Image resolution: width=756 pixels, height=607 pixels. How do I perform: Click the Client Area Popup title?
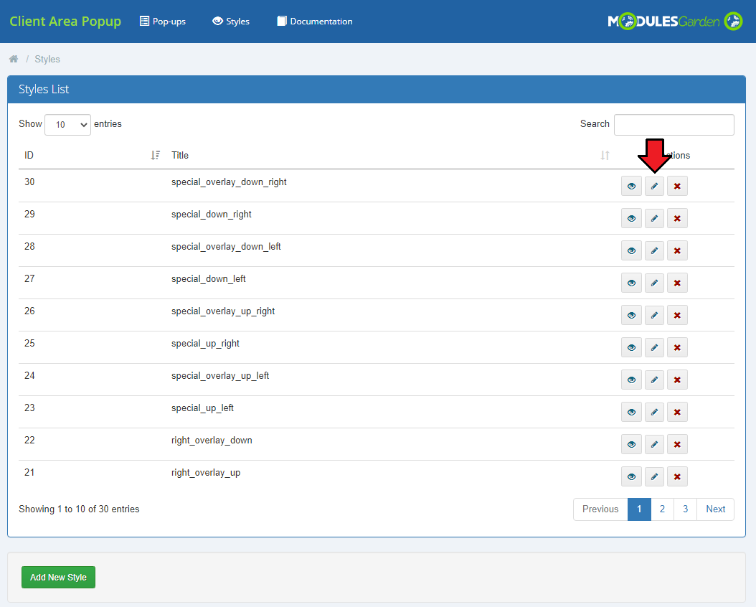[x=65, y=22]
